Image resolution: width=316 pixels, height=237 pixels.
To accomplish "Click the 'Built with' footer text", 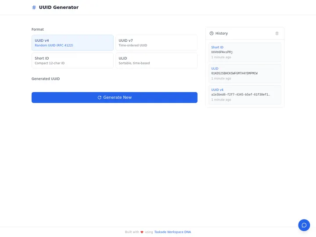I will [132, 232].
